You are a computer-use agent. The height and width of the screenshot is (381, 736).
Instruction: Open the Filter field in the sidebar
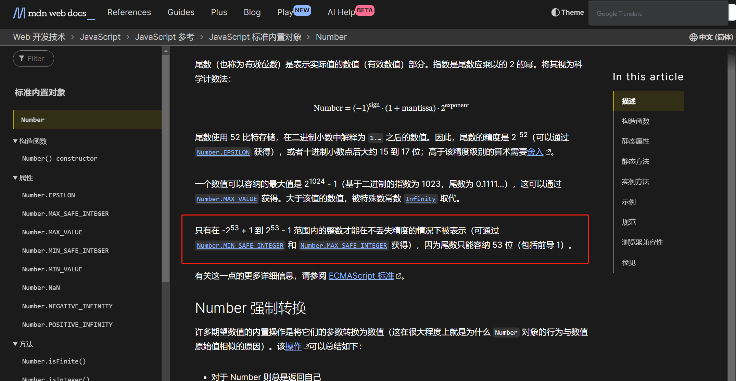(x=33, y=58)
